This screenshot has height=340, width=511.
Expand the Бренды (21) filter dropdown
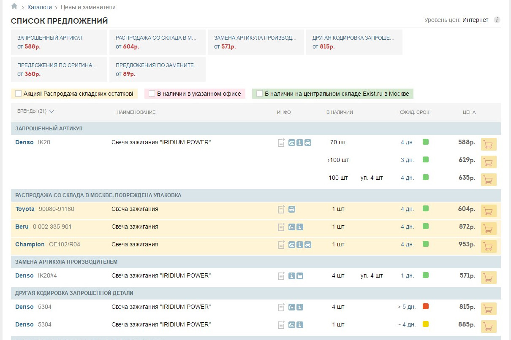point(35,112)
